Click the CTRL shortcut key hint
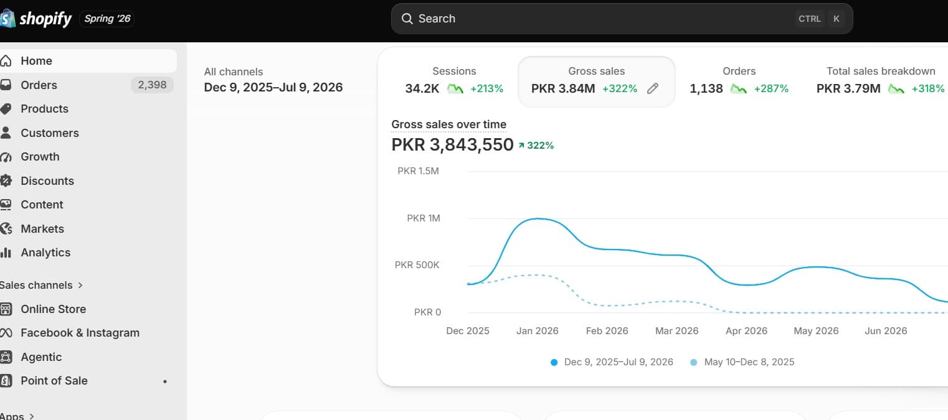This screenshot has height=420, width=948. click(x=809, y=19)
